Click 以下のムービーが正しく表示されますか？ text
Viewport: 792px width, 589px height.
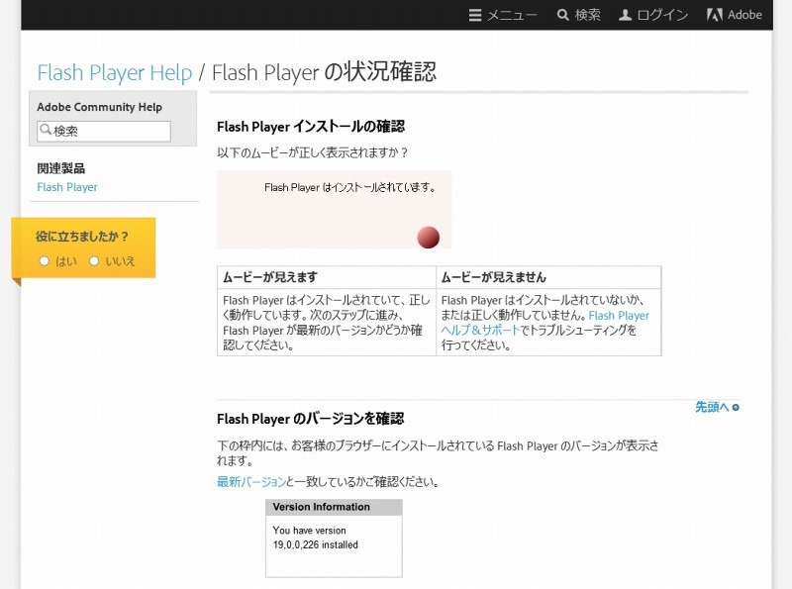[312, 152]
